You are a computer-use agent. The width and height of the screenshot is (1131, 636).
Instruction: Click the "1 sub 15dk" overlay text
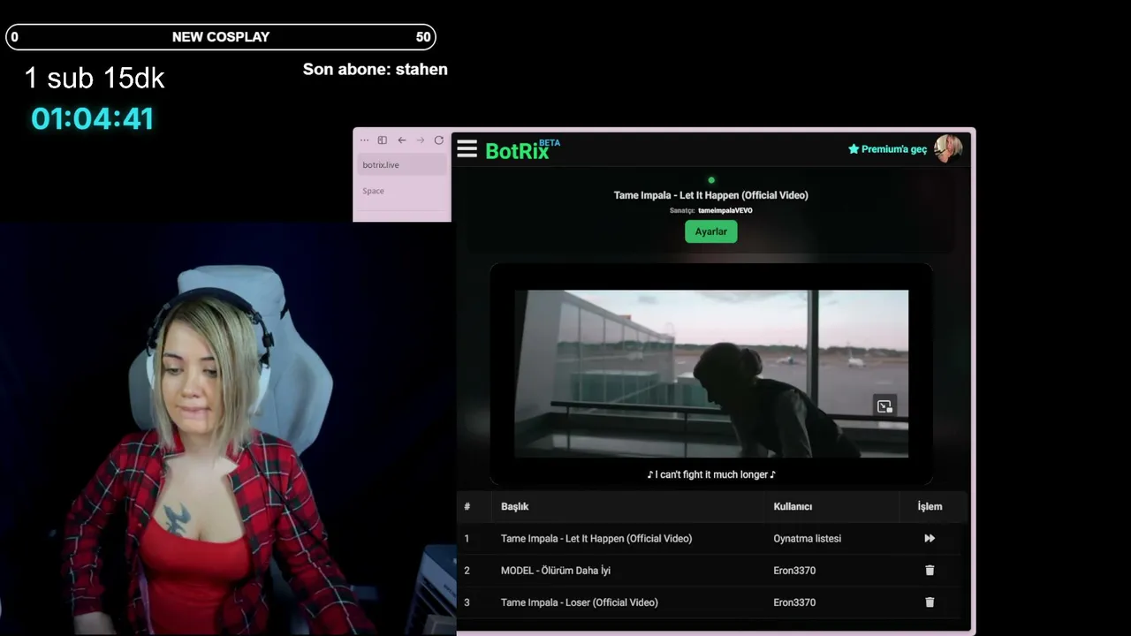pyautogui.click(x=95, y=78)
